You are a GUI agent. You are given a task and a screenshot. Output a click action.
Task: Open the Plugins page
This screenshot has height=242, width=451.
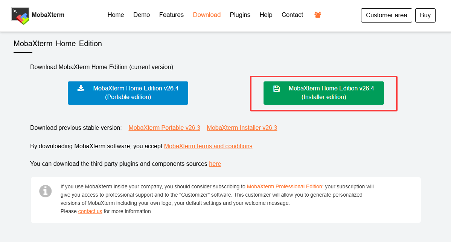point(240,15)
